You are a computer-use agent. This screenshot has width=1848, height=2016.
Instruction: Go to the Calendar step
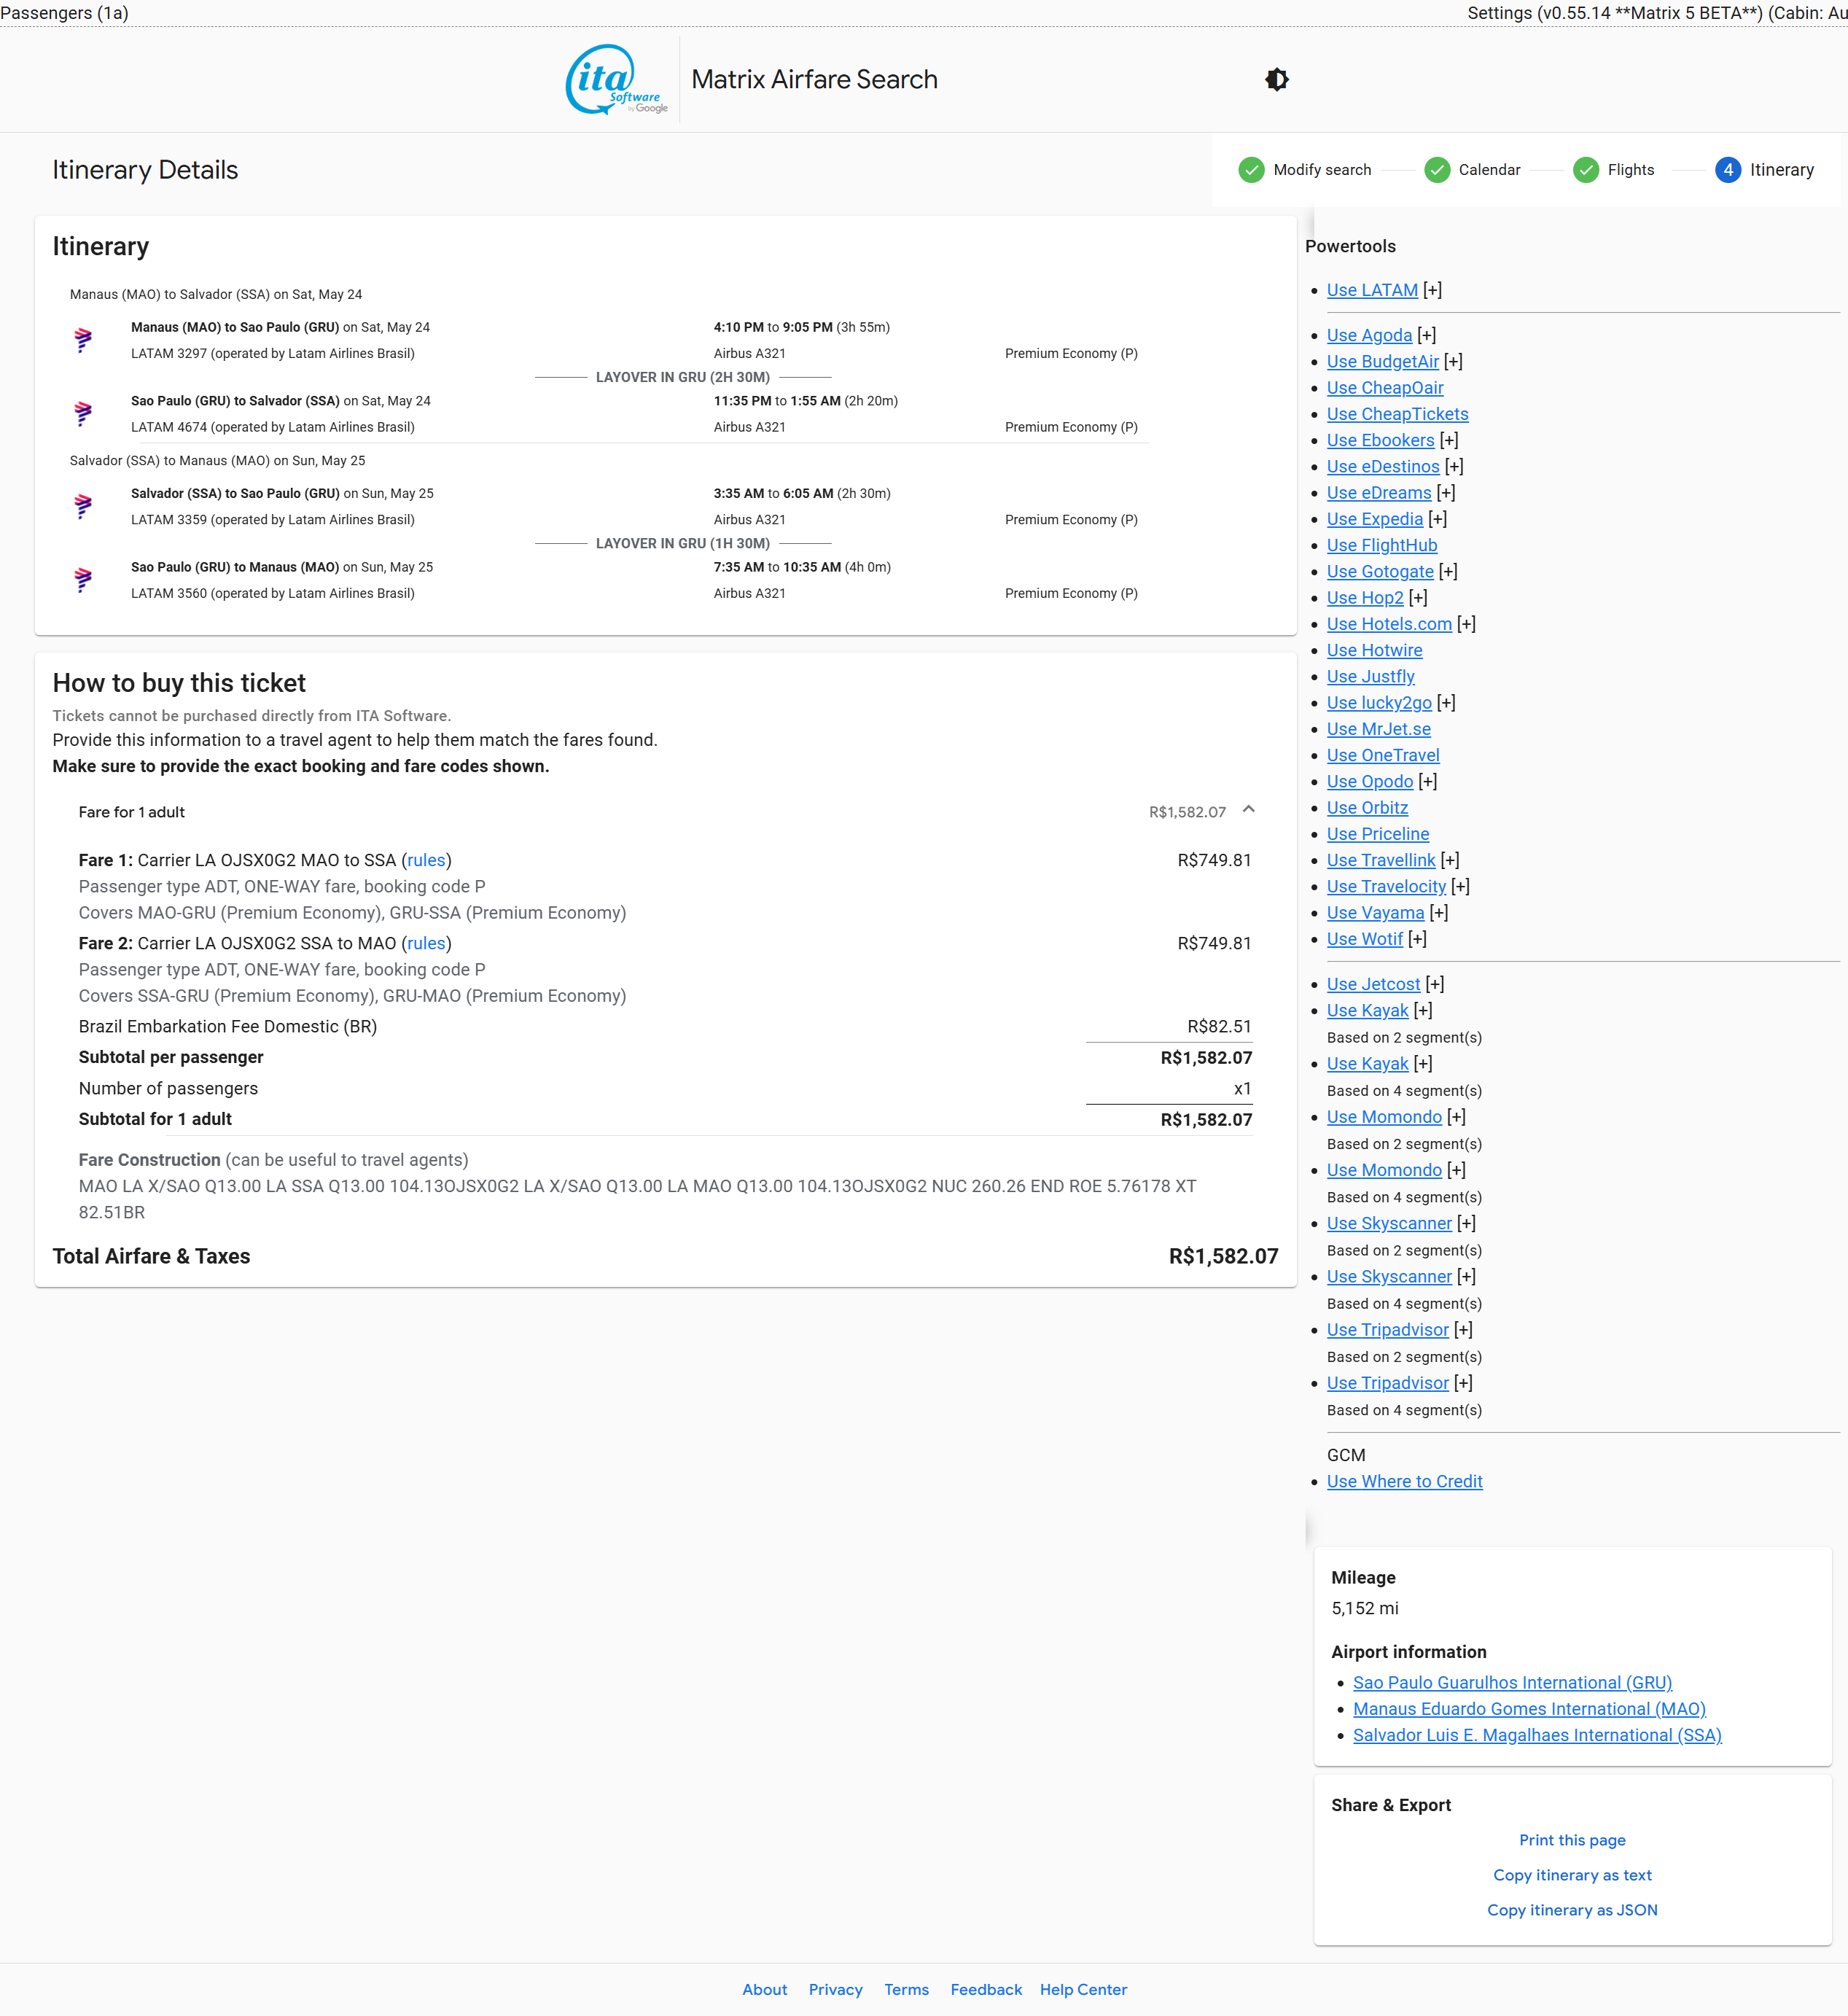point(1489,170)
